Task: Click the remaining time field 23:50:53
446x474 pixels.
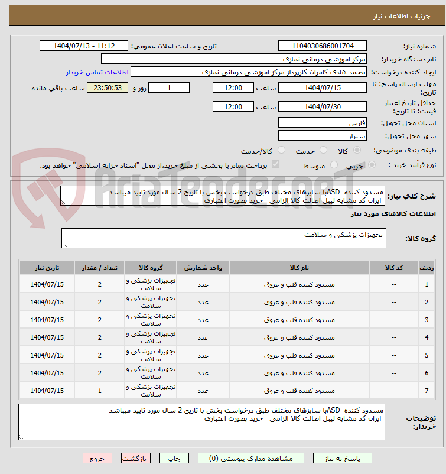Action: [x=108, y=88]
